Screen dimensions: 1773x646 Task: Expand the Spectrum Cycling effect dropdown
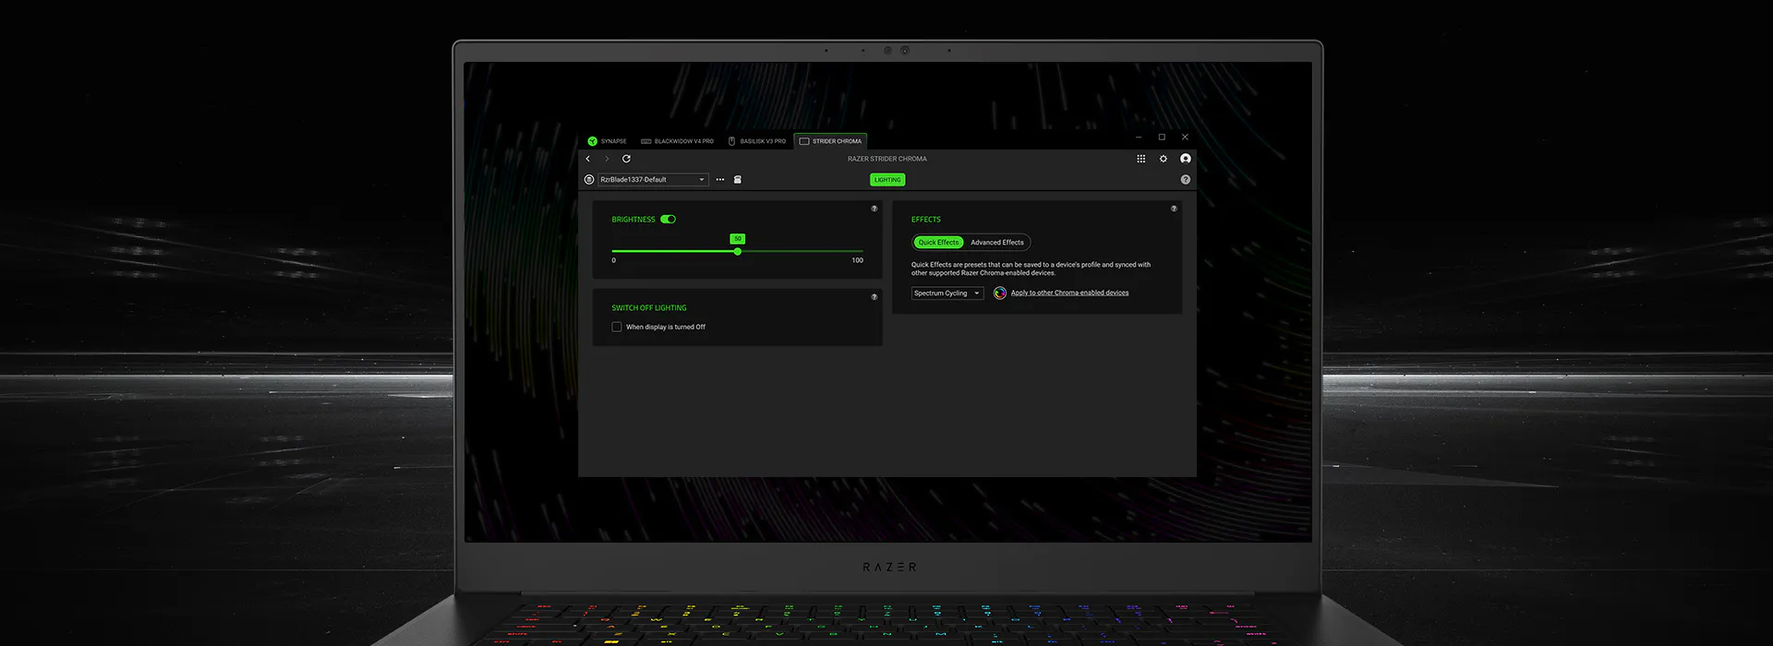947,293
